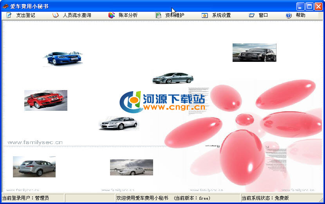Image resolution: width=325 pixels, height=204 pixels.
Task: Open the 资料维护 menu
Action: tap(175, 15)
